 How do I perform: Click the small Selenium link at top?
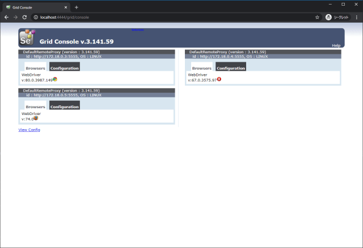(137, 30)
